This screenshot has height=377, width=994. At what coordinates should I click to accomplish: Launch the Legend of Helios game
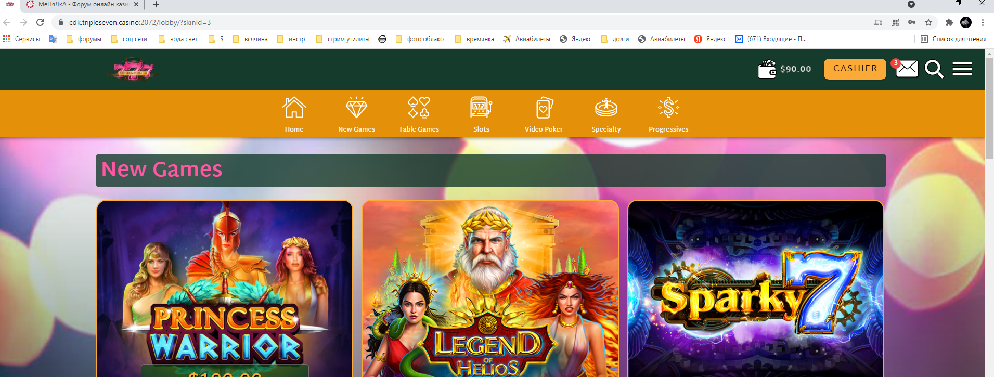[x=490, y=289]
